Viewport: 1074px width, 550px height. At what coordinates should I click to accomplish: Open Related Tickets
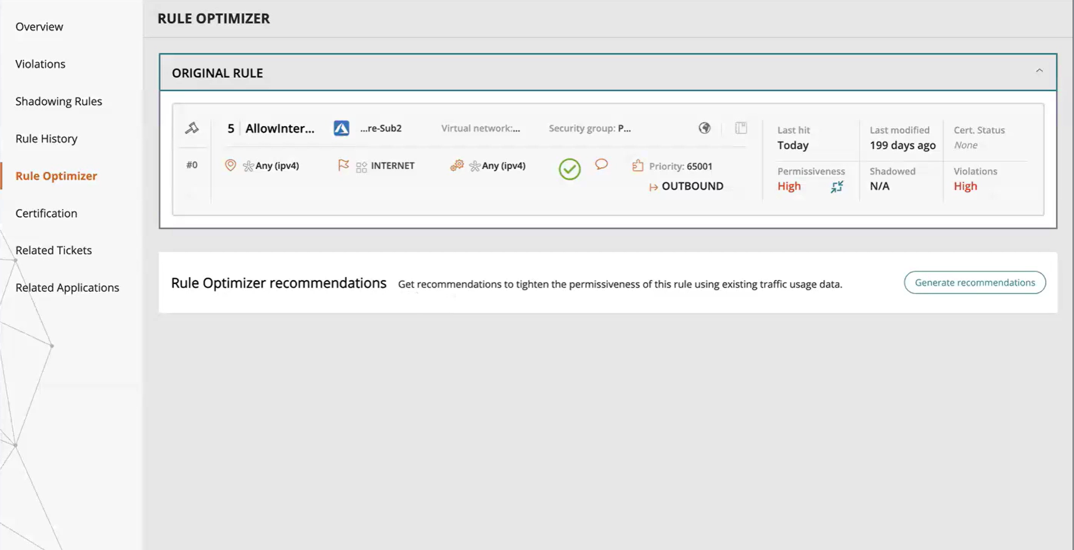[53, 250]
